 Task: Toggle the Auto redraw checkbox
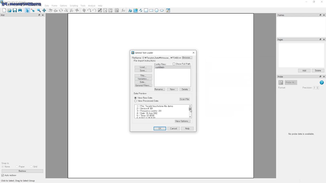pos(3,175)
